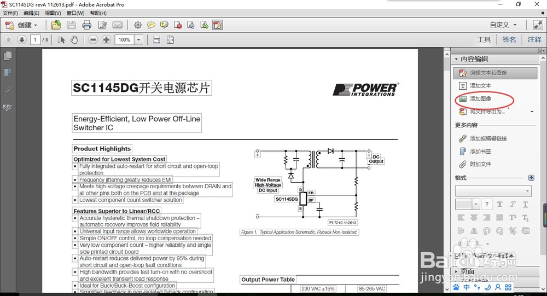Open bookmarks panel in left sidebar
Screen dimensions: 547x296
8,73
